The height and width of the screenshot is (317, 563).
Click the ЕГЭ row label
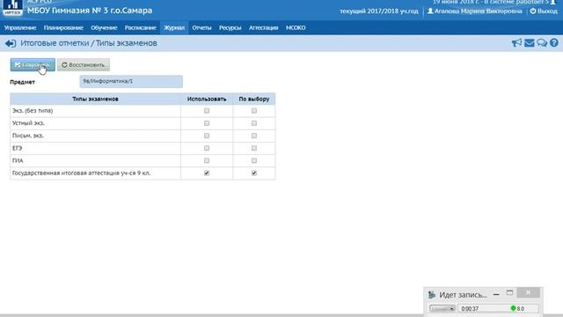click(17, 148)
